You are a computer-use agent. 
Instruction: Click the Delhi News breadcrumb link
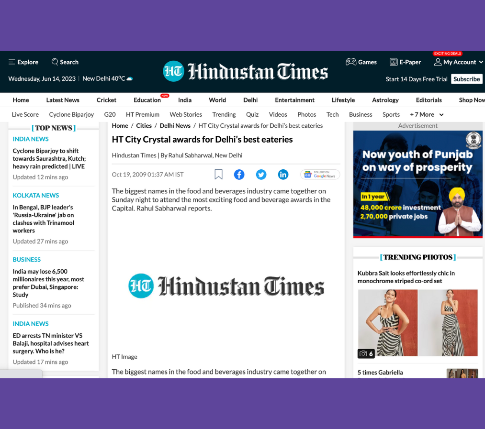175,126
